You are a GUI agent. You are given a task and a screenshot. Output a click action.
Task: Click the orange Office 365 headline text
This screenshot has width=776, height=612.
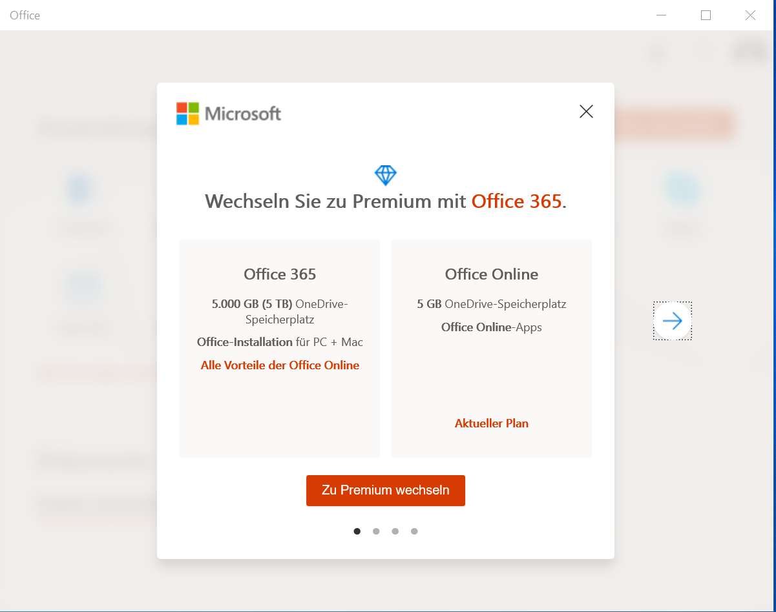516,201
